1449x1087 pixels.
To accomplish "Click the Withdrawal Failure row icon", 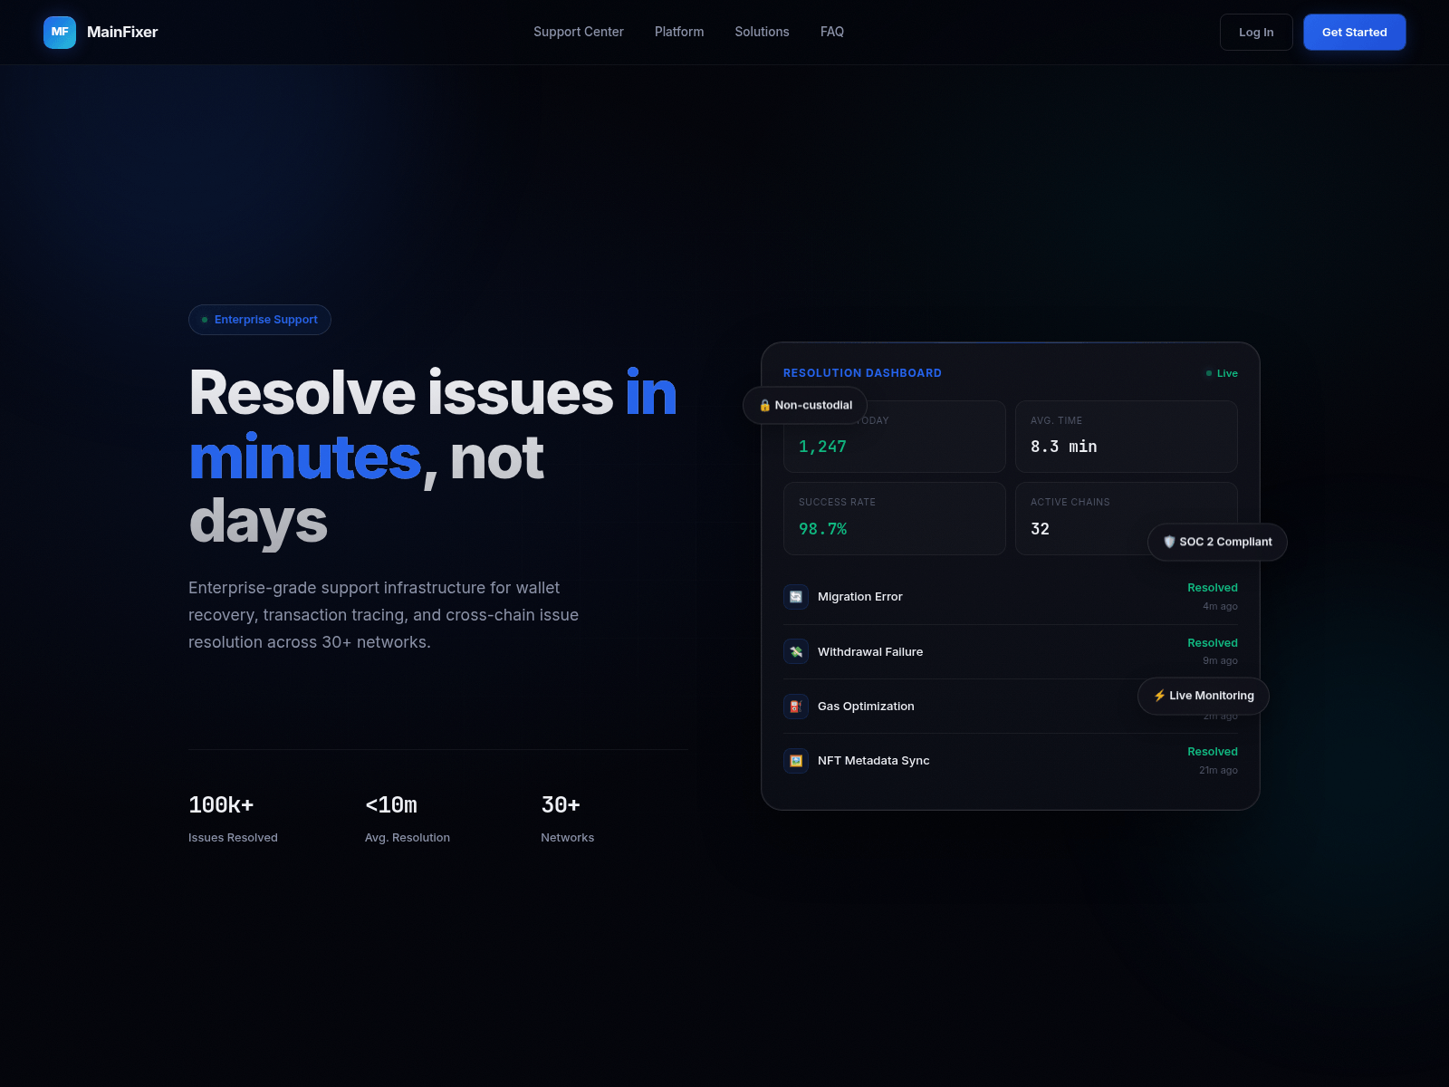I will pyautogui.click(x=796, y=651).
